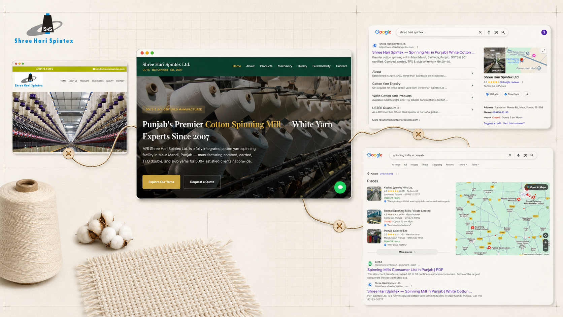Switch to the 'AI Mode' search tab
The image size is (563, 317).
(x=396, y=165)
